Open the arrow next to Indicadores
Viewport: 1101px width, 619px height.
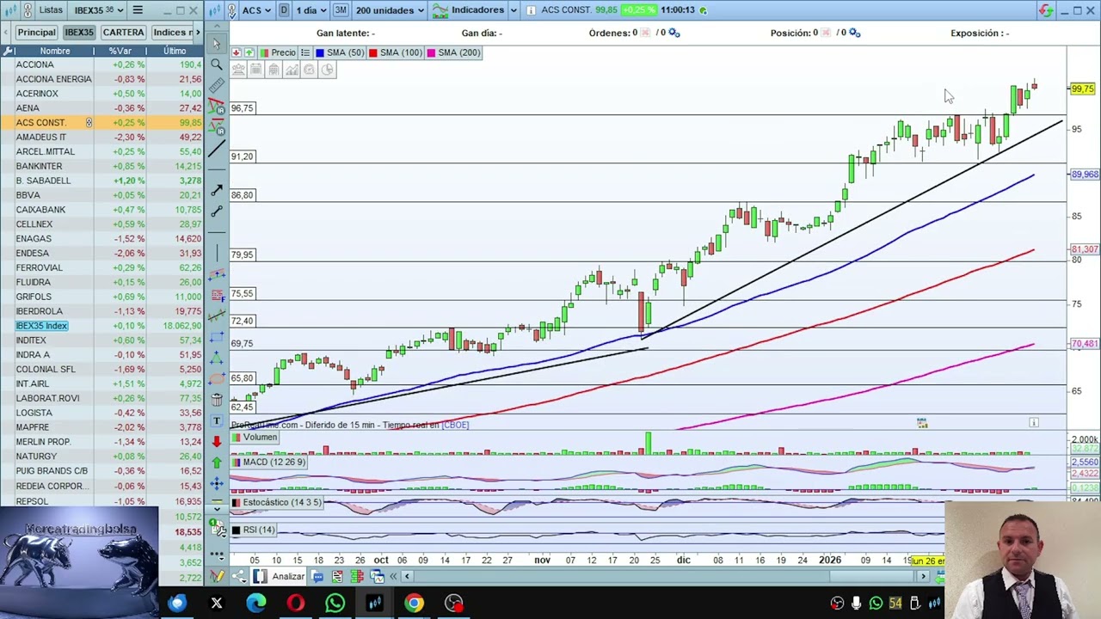pos(514,10)
